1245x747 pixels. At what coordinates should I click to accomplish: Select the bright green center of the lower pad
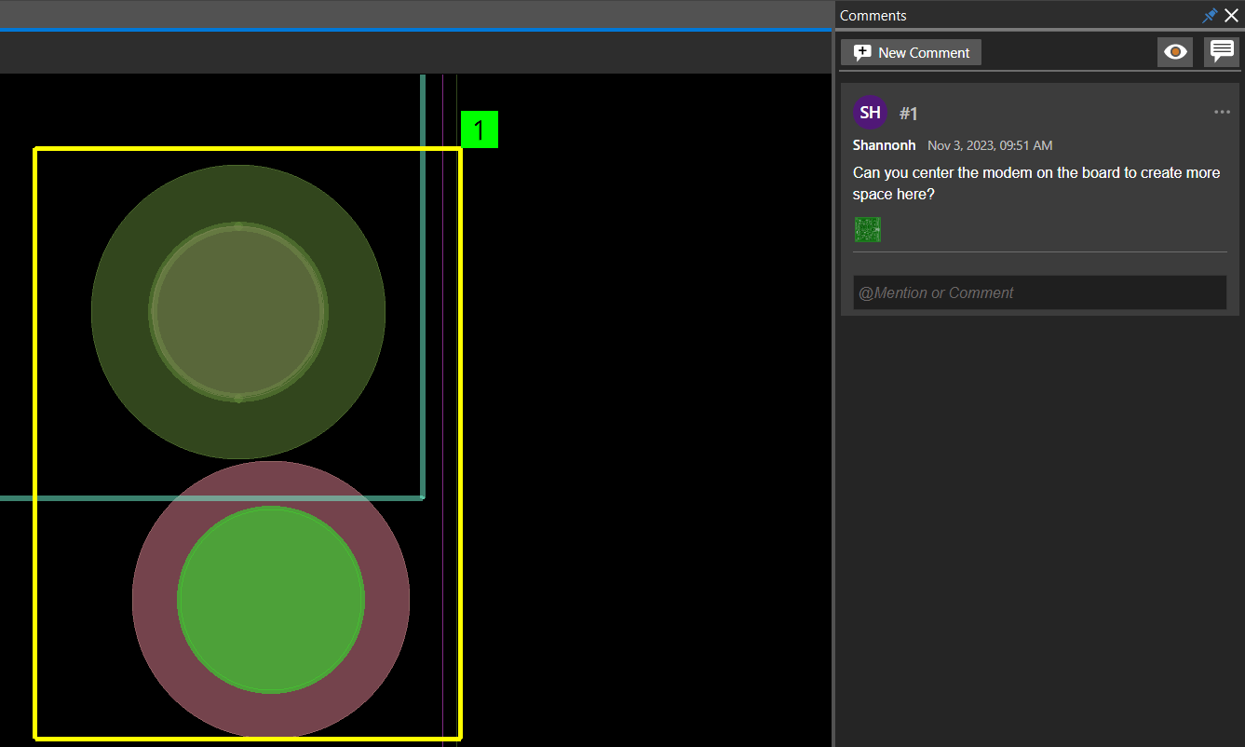pos(270,600)
